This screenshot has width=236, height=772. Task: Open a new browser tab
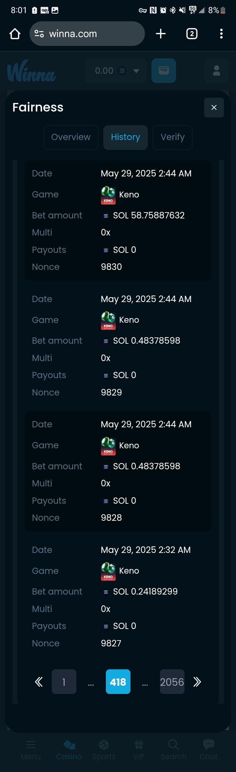point(161,34)
